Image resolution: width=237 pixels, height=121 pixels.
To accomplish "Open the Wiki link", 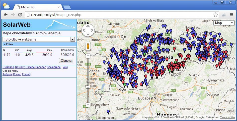I will [65, 67].
